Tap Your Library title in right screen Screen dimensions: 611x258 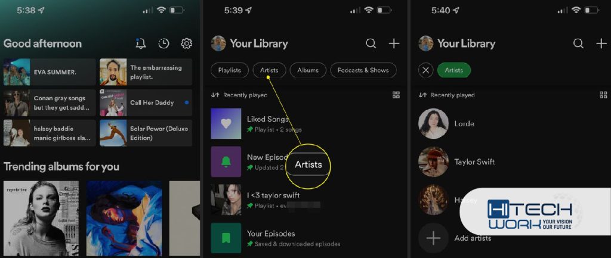point(466,43)
